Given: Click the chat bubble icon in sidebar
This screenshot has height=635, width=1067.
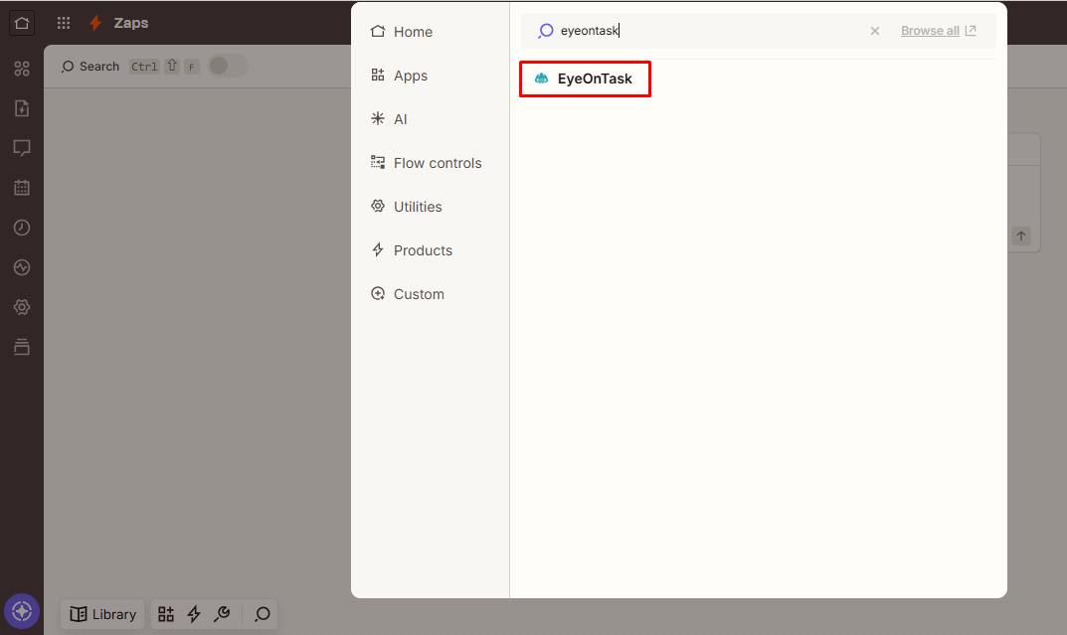Looking at the screenshot, I should click(22, 148).
